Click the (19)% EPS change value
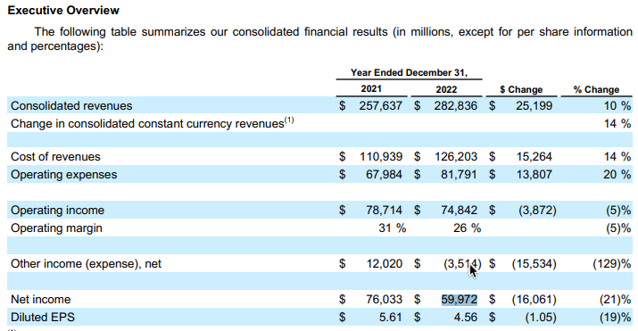 (x=615, y=318)
